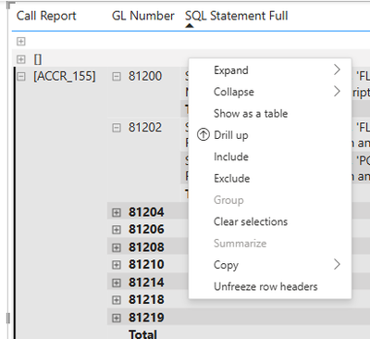Select the 81202 GL number text
Image resolution: width=370 pixels, height=339 pixels.
point(145,128)
